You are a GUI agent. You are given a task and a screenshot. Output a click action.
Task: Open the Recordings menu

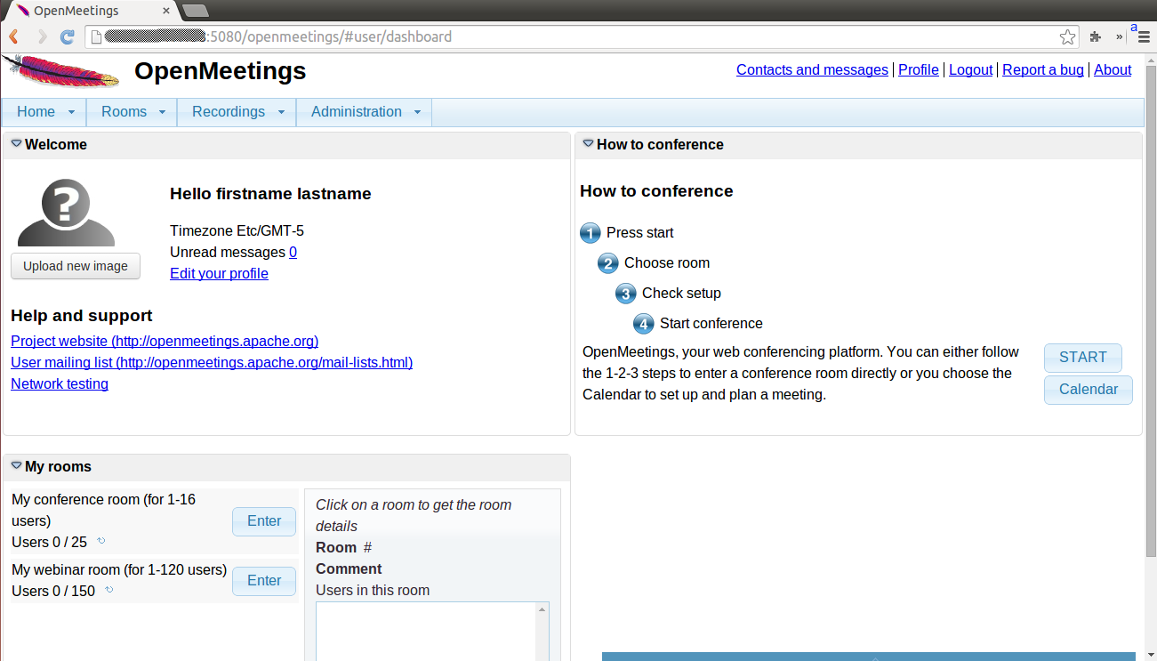click(237, 112)
